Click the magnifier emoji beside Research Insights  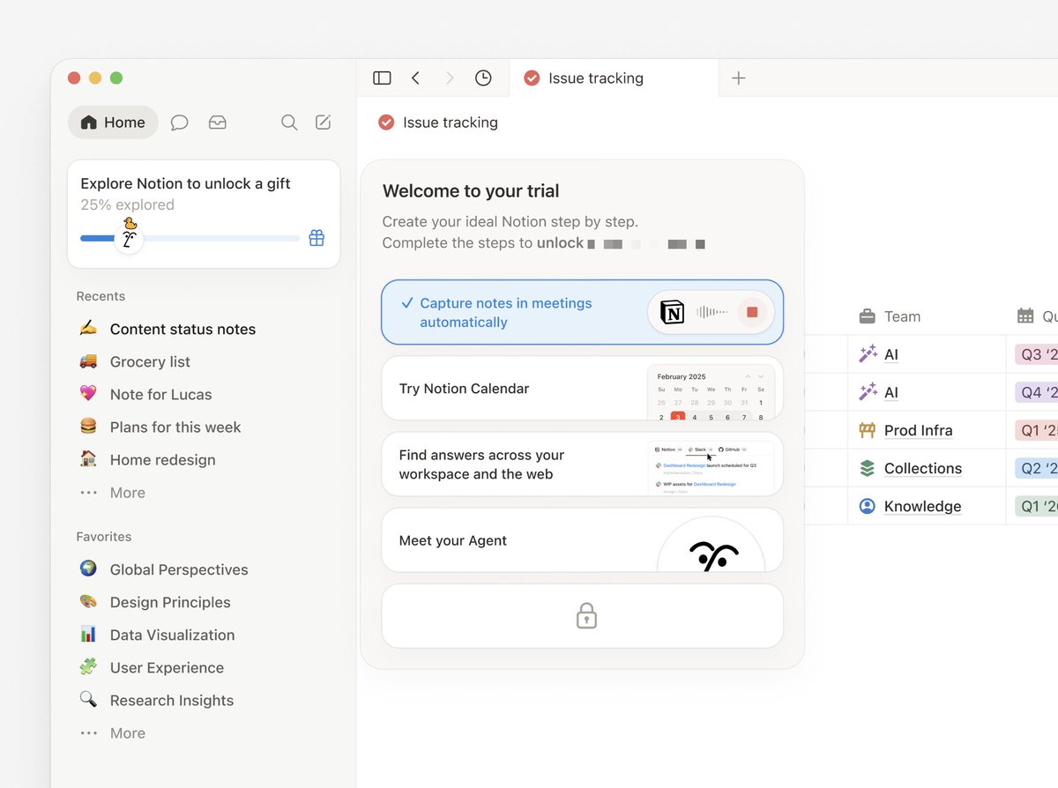(x=88, y=700)
